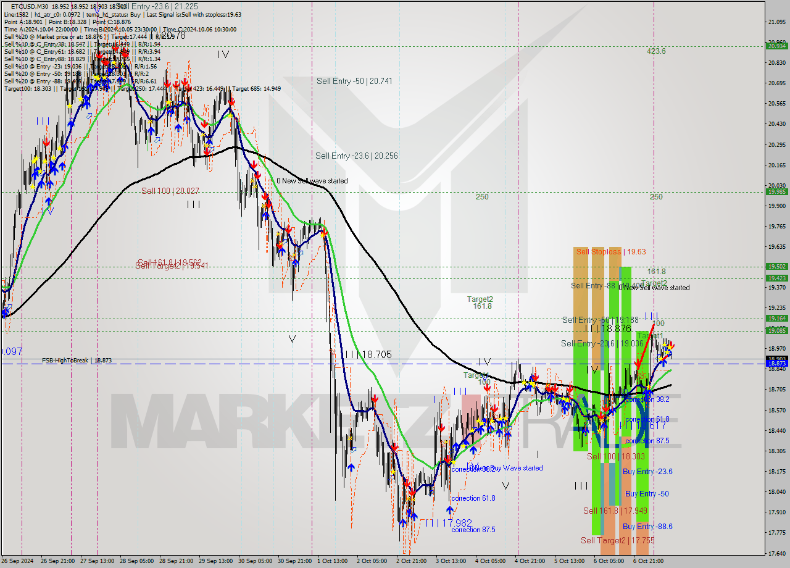
Task: Select the 20.430 price scale value
Action: (x=776, y=124)
